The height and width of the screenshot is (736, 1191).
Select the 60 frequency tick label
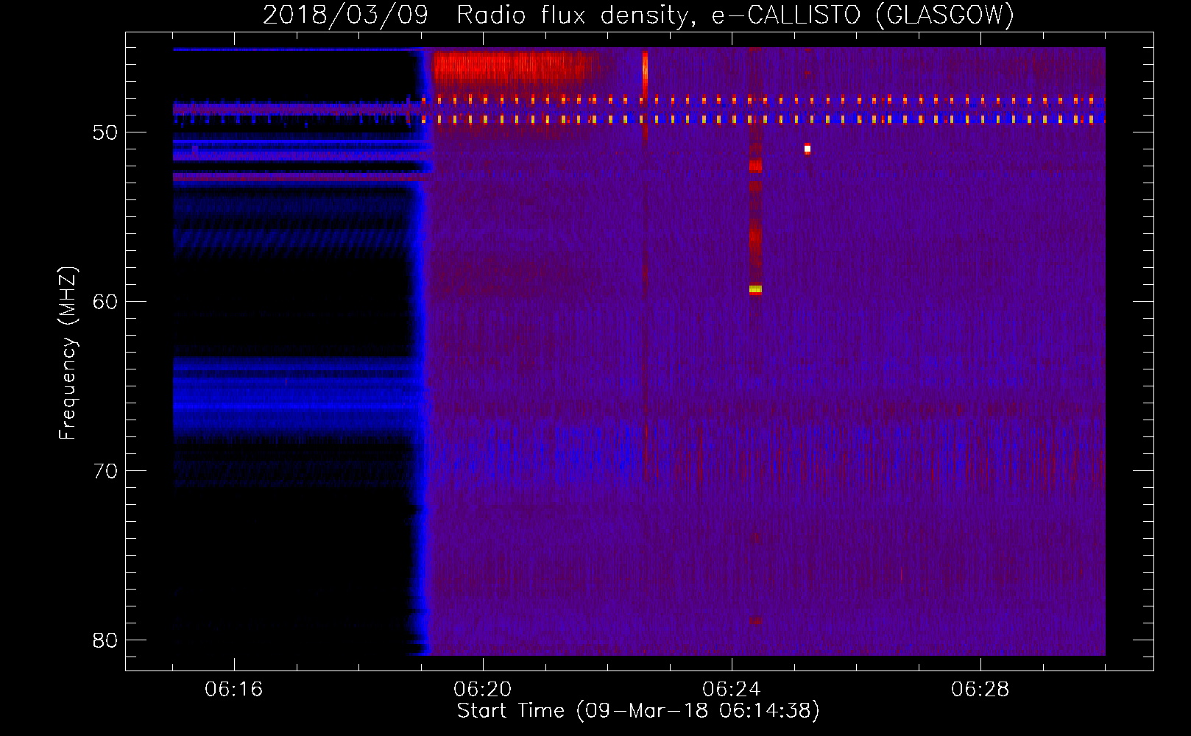coord(106,302)
